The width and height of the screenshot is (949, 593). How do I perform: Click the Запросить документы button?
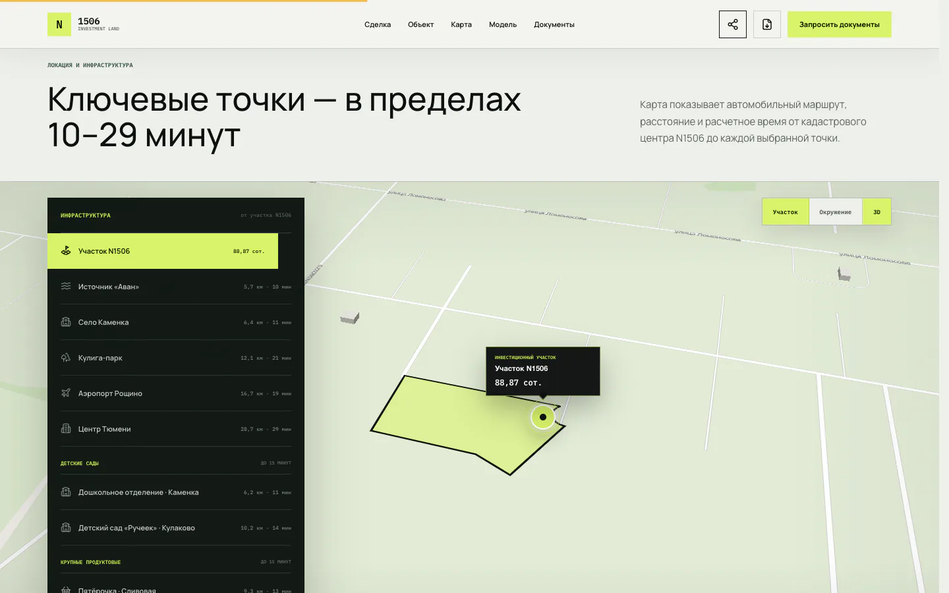tap(840, 24)
